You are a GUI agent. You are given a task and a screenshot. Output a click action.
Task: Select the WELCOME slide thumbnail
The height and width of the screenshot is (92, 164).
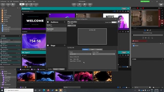(35, 21)
